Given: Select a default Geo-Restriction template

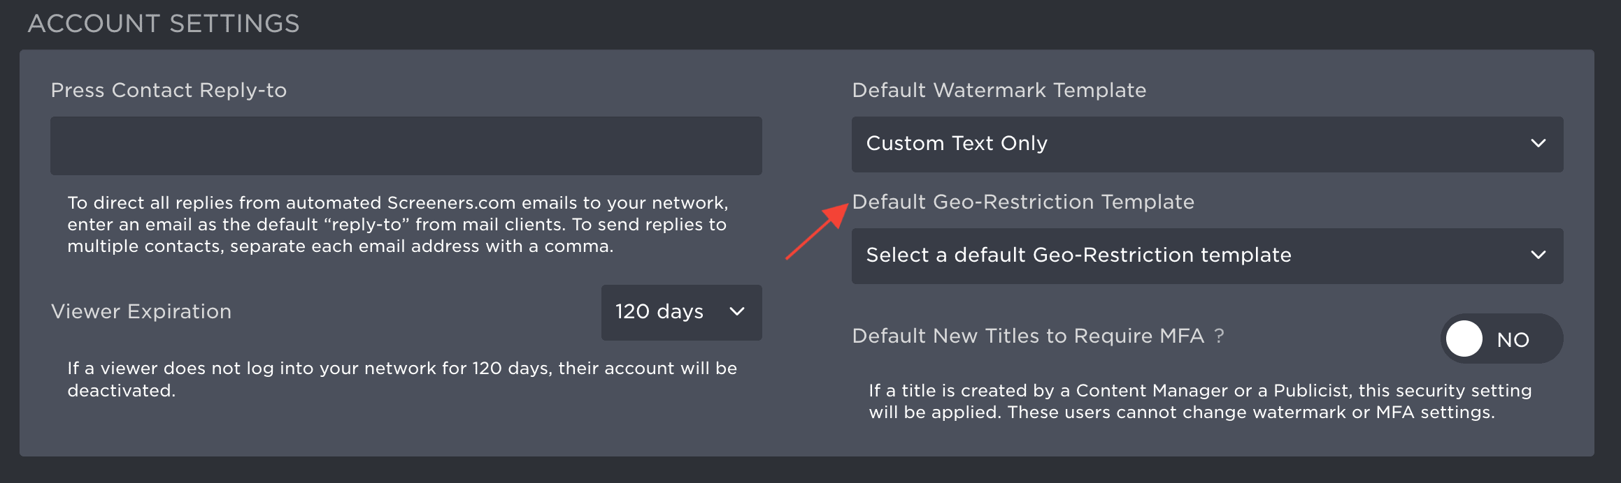Looking at the screenshot, I should tap(1078, 256).
